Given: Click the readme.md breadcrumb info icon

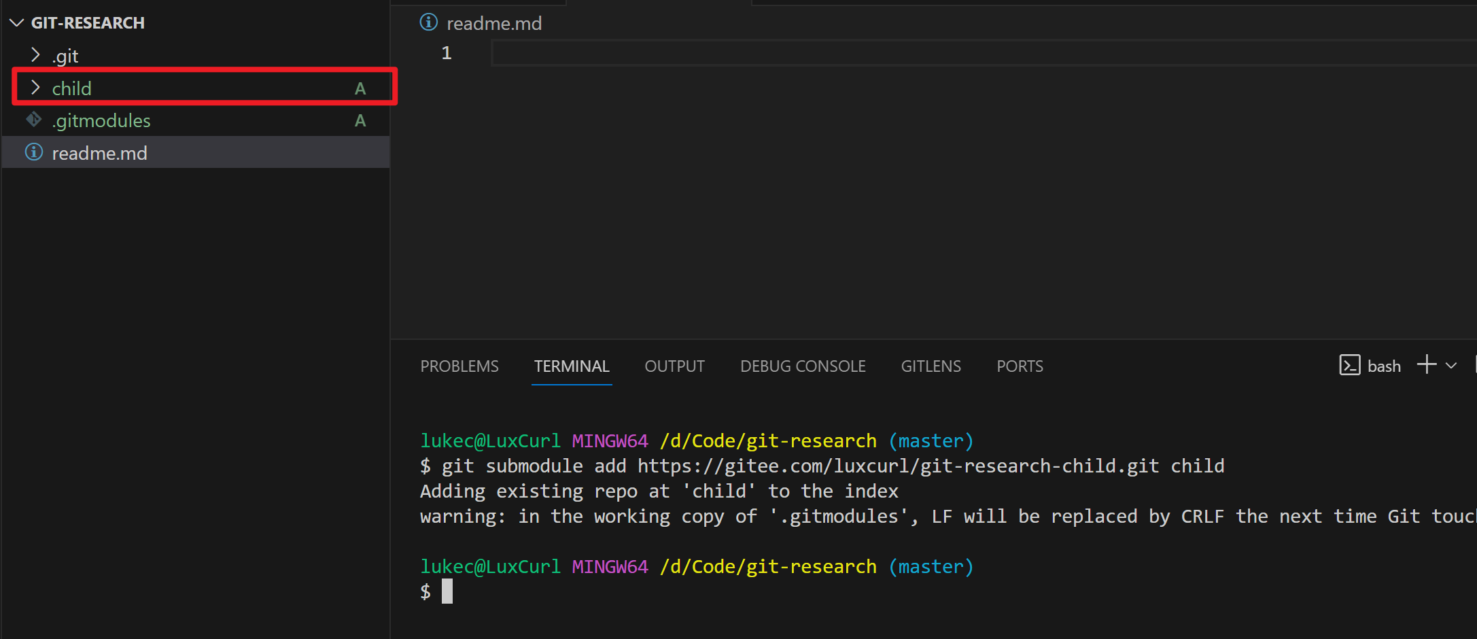Looking at the screenshot, I should coord(429,22).
